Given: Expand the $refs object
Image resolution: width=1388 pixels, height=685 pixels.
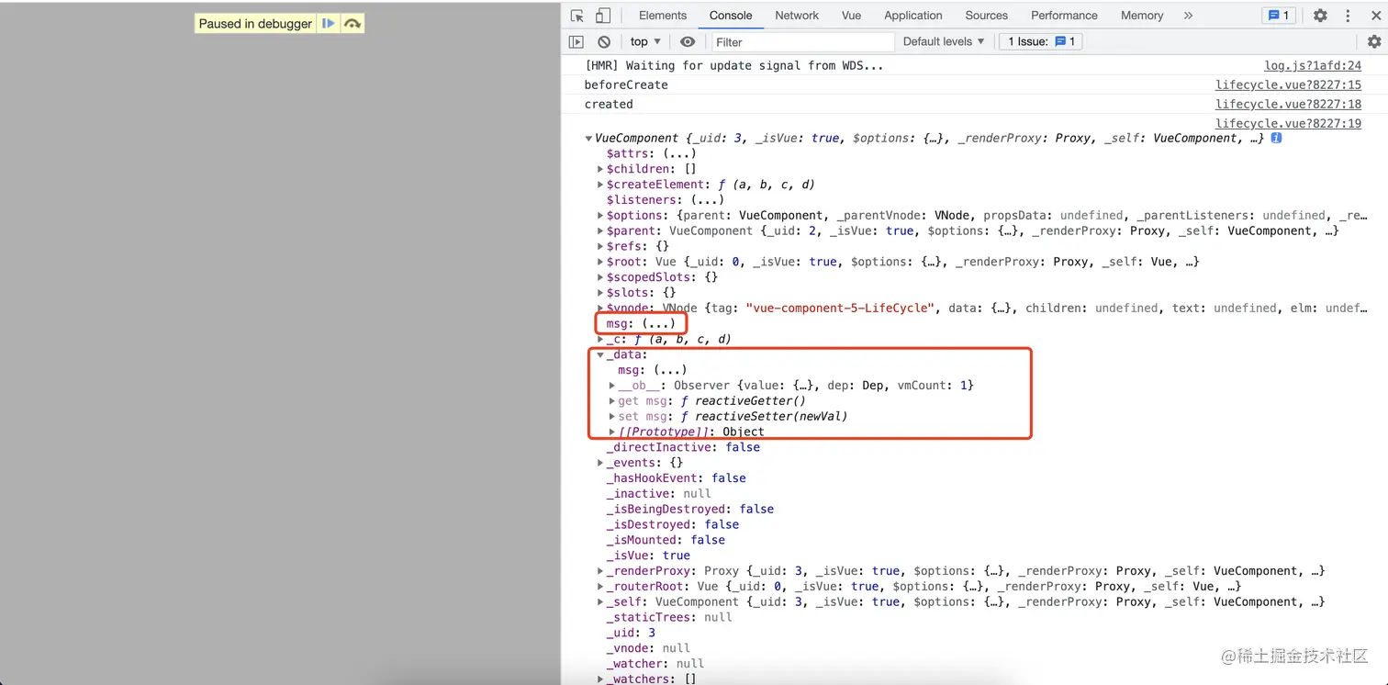Looking at the screenshot, I should (600, 246).
